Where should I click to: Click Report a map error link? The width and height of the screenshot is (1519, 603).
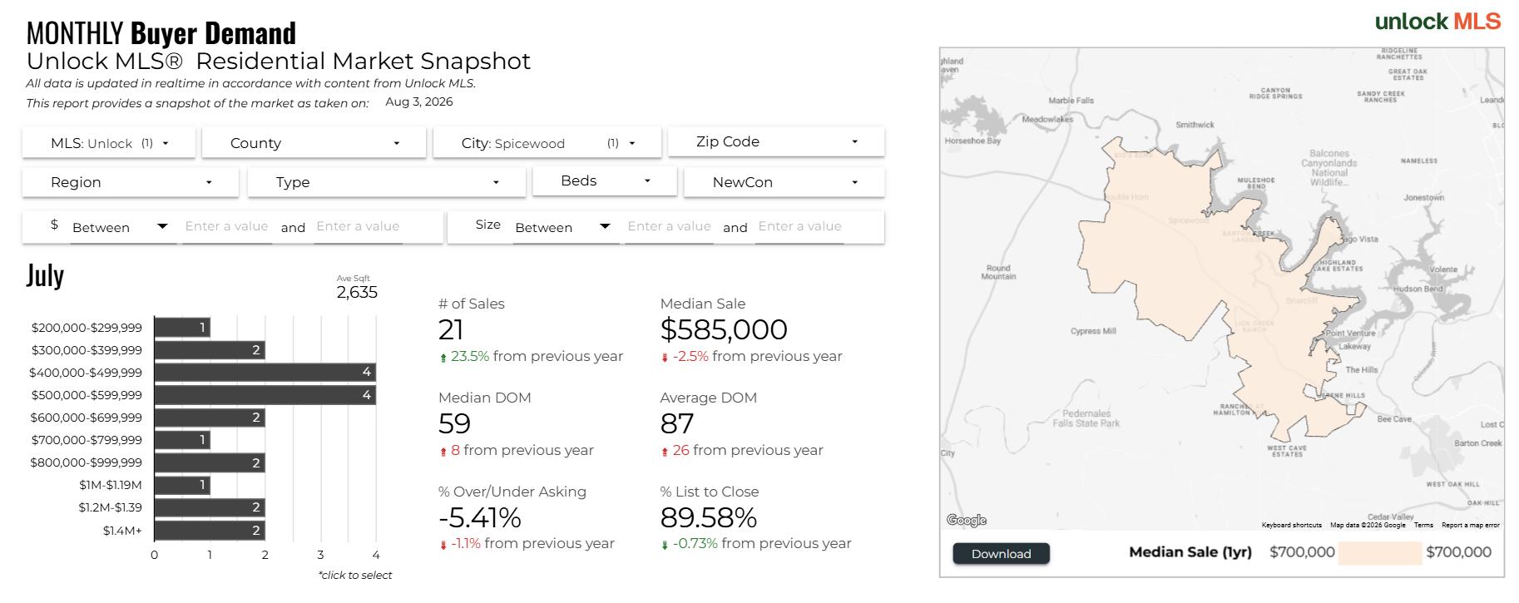(x=1470, y=525)
